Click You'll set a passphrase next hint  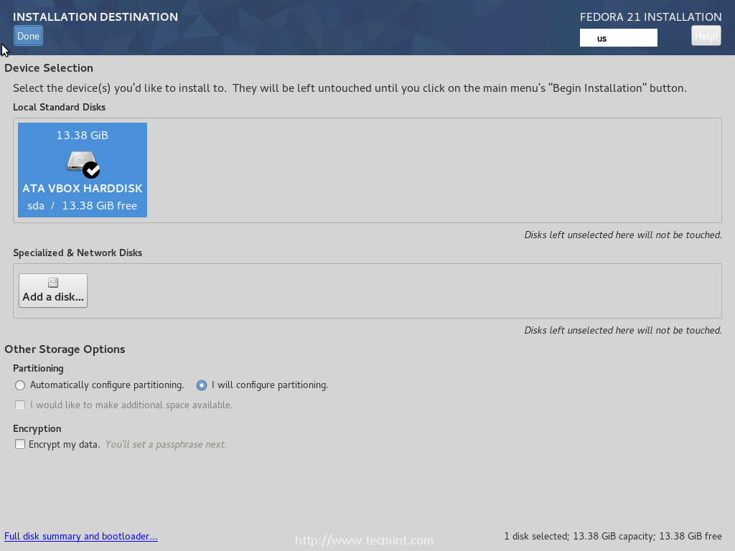166,444
